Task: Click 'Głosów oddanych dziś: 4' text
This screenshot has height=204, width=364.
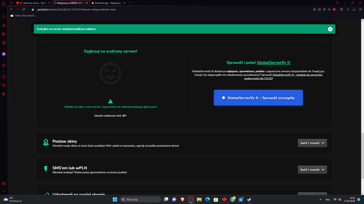Action: 110,116
